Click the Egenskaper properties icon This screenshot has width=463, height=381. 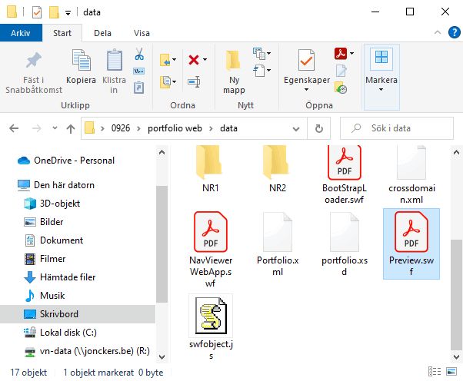point(306,60)
